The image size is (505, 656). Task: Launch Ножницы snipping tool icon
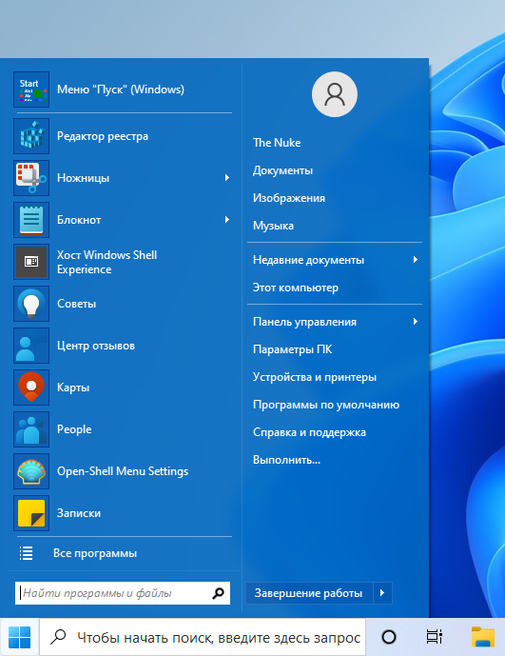[x=31, y=178]
